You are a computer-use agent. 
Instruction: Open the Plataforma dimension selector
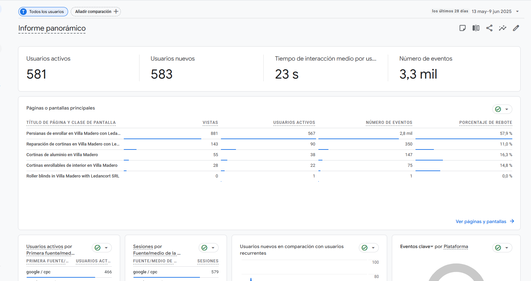(x=456, y=247)
